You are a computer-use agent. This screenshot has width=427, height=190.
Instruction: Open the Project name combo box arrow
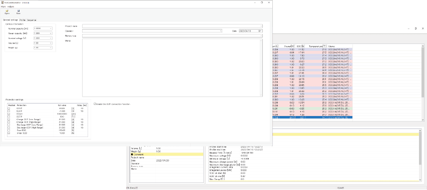pos(261,26)
